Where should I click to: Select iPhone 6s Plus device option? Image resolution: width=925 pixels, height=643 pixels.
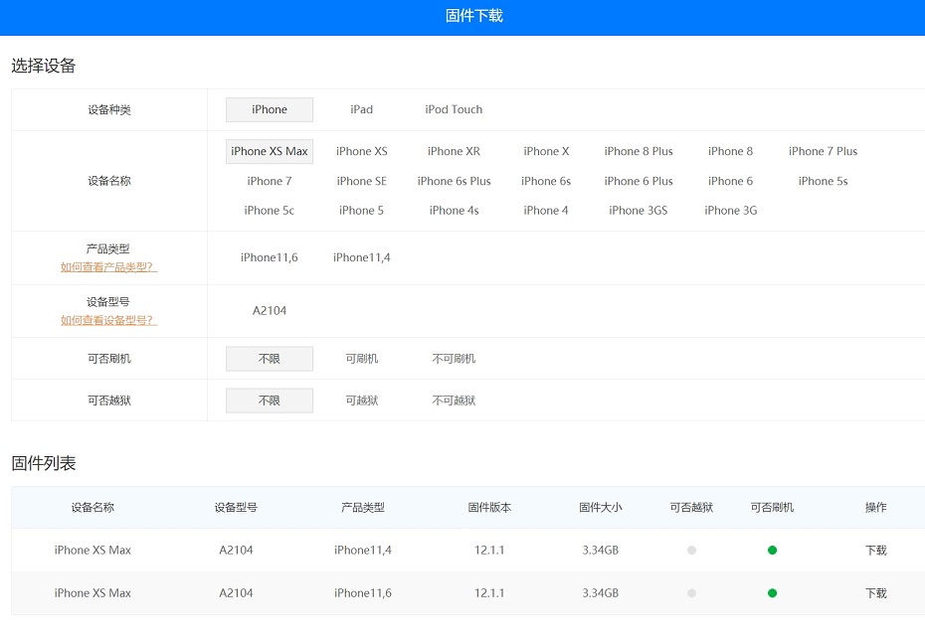click(454, 181)
